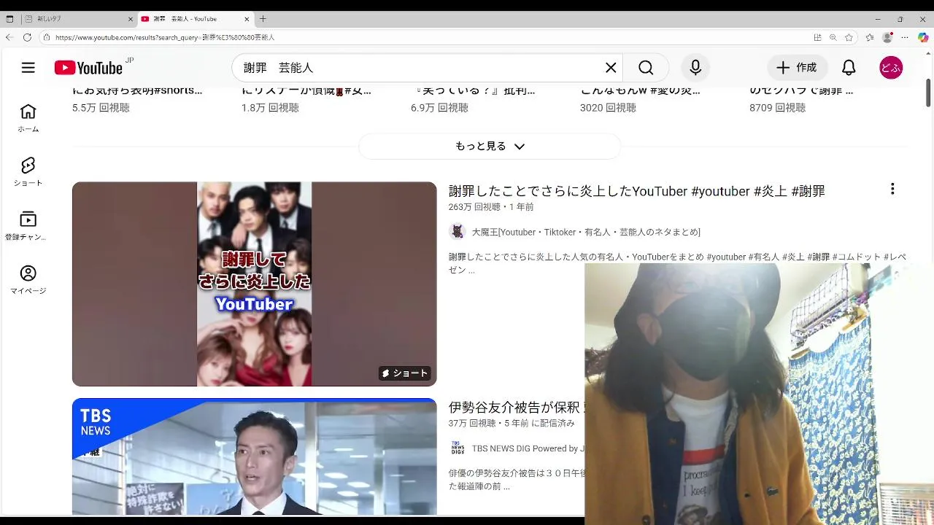The width and height of the screenshot is (934, 525).
Task: Click the app install icon in address bar
Action: tap(817, 37)
